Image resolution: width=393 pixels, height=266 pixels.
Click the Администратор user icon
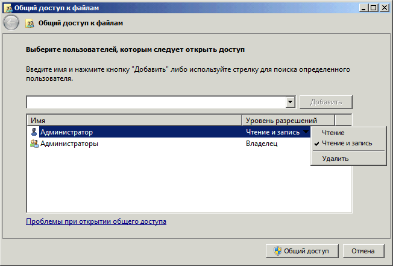(34, 132)
